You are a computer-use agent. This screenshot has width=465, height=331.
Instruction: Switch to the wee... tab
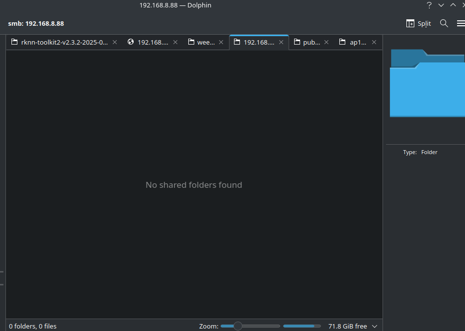point(206,42)
